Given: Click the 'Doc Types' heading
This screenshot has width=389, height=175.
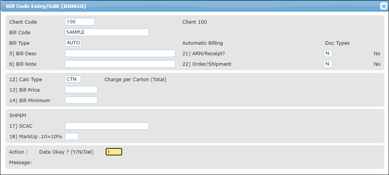Looking at the screenshot, I should (337, 43).
